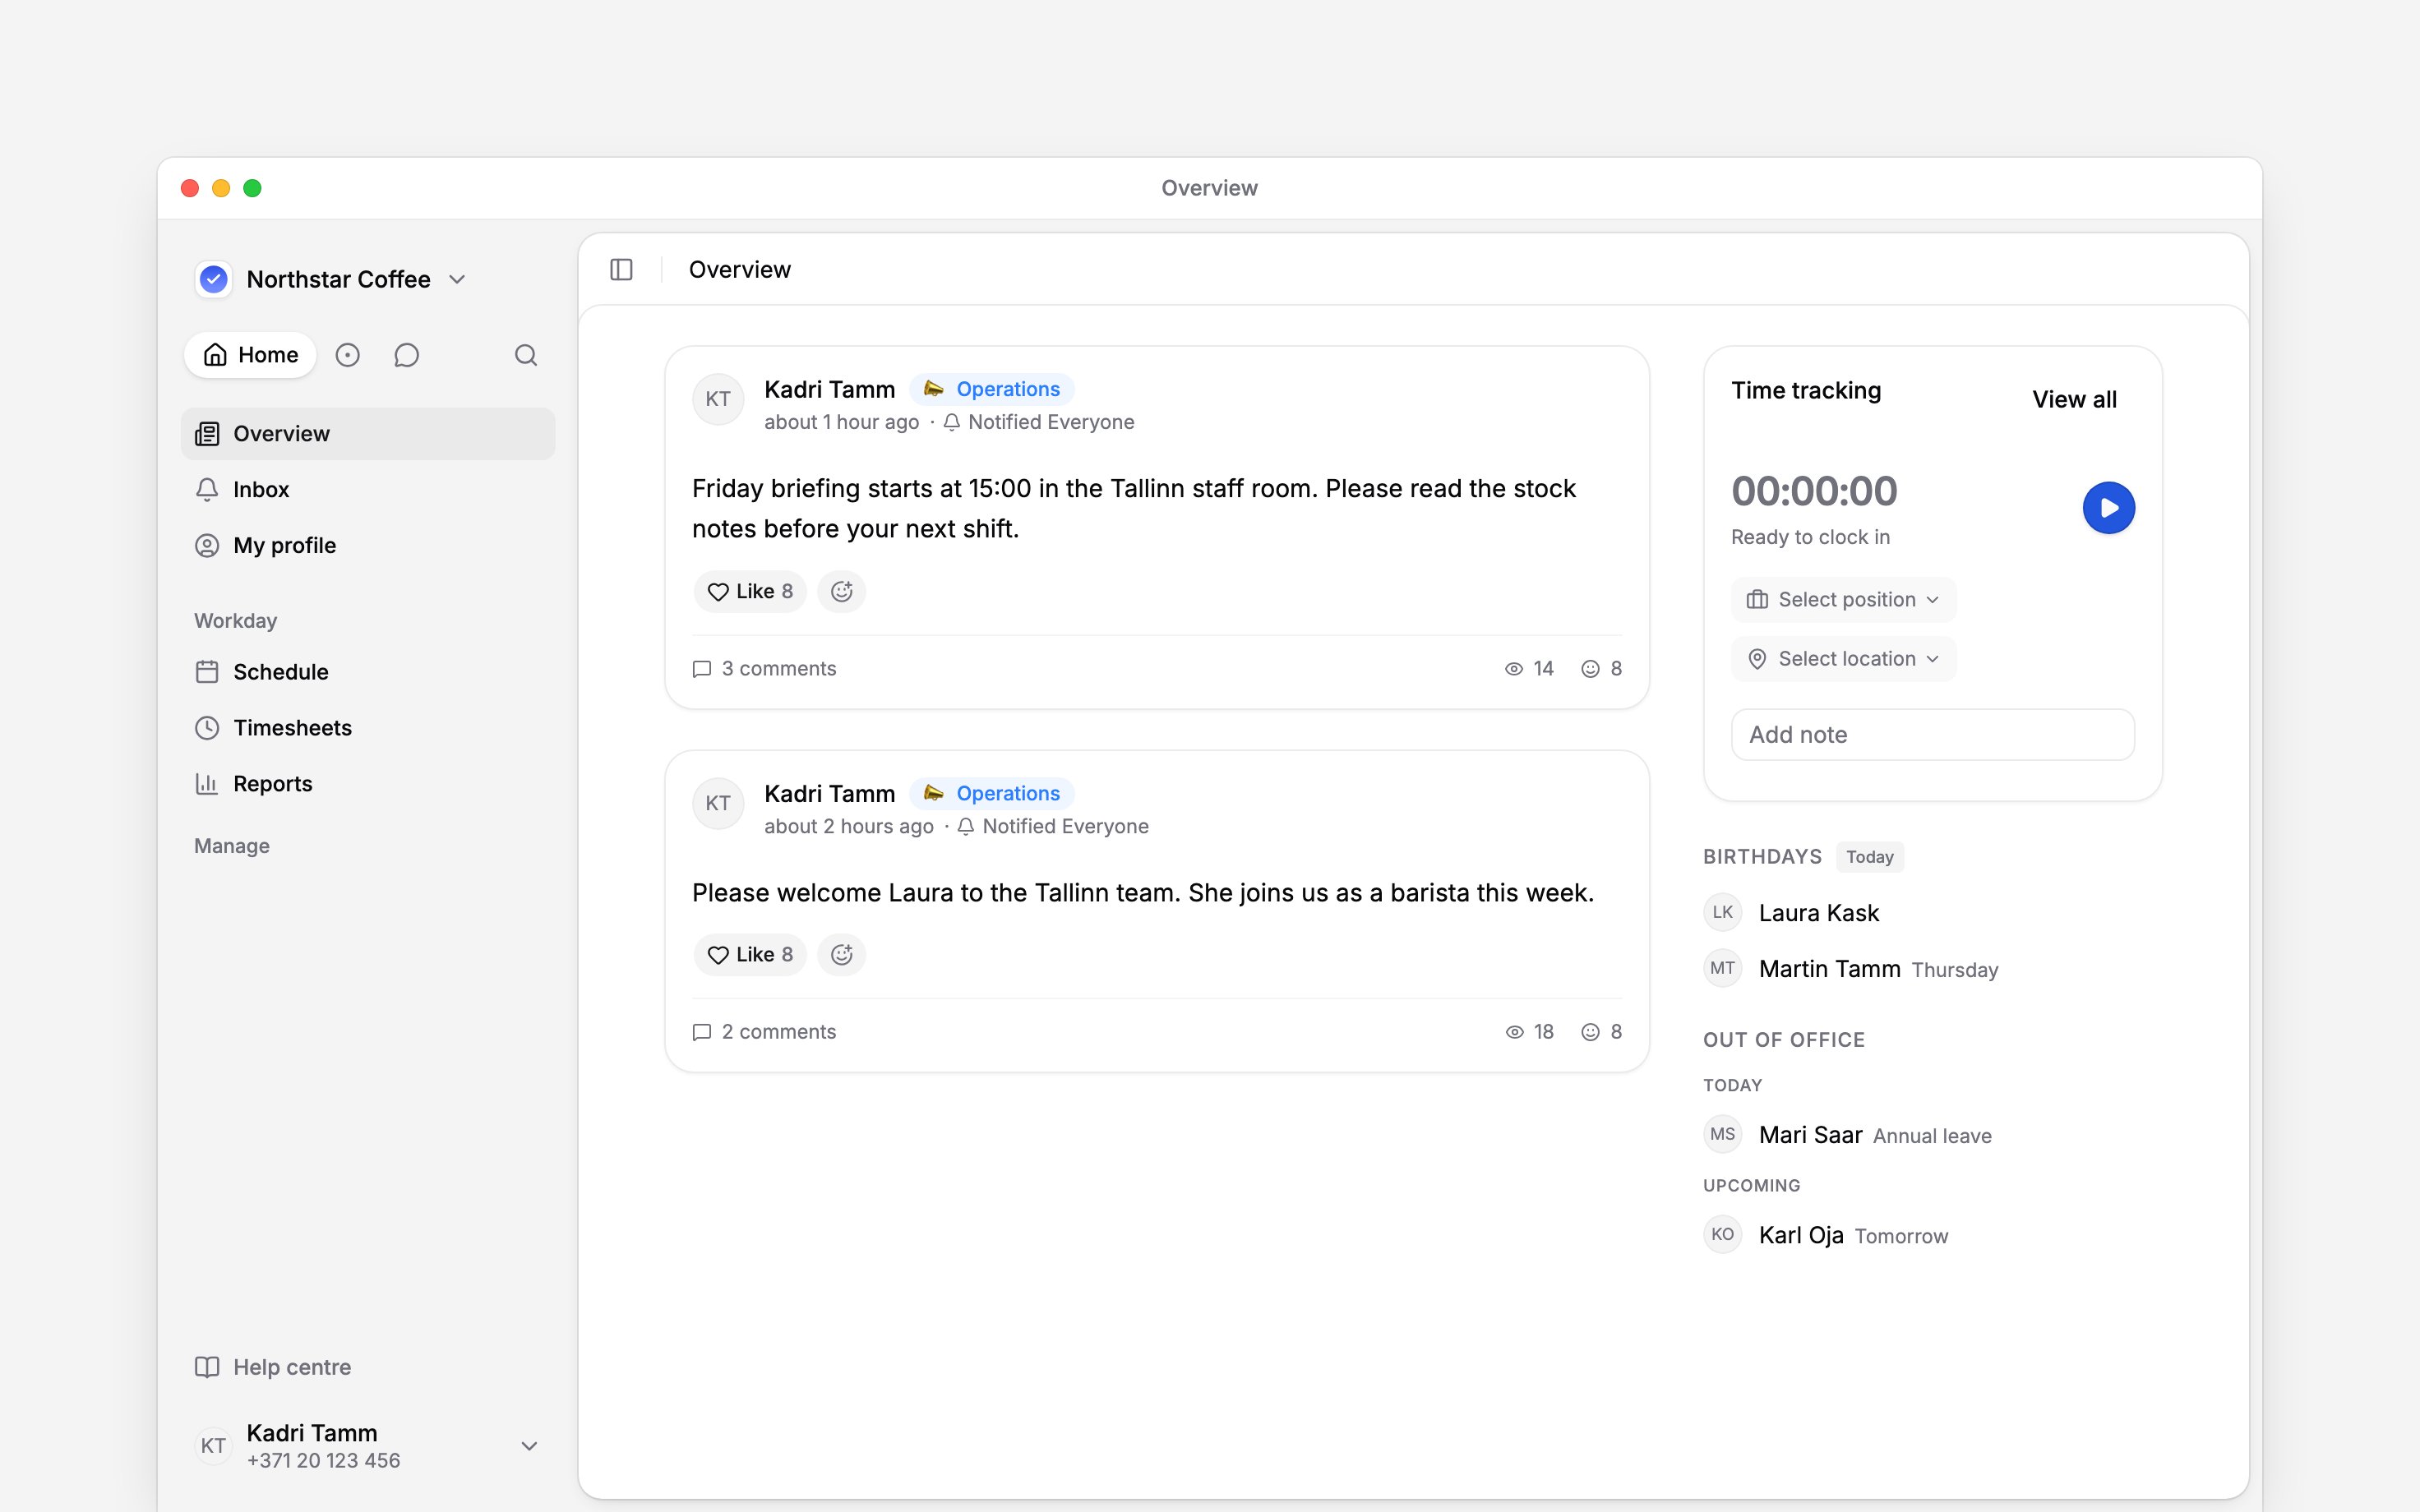The image size is (2420, 1512).
Task: Toggle the sidebar panel icon
Action: (621, 270)
